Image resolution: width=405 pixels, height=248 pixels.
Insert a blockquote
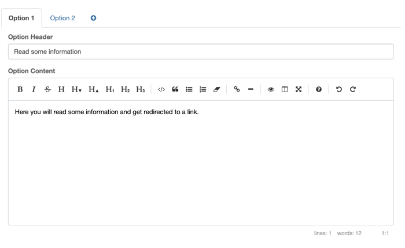pos(175,89)
